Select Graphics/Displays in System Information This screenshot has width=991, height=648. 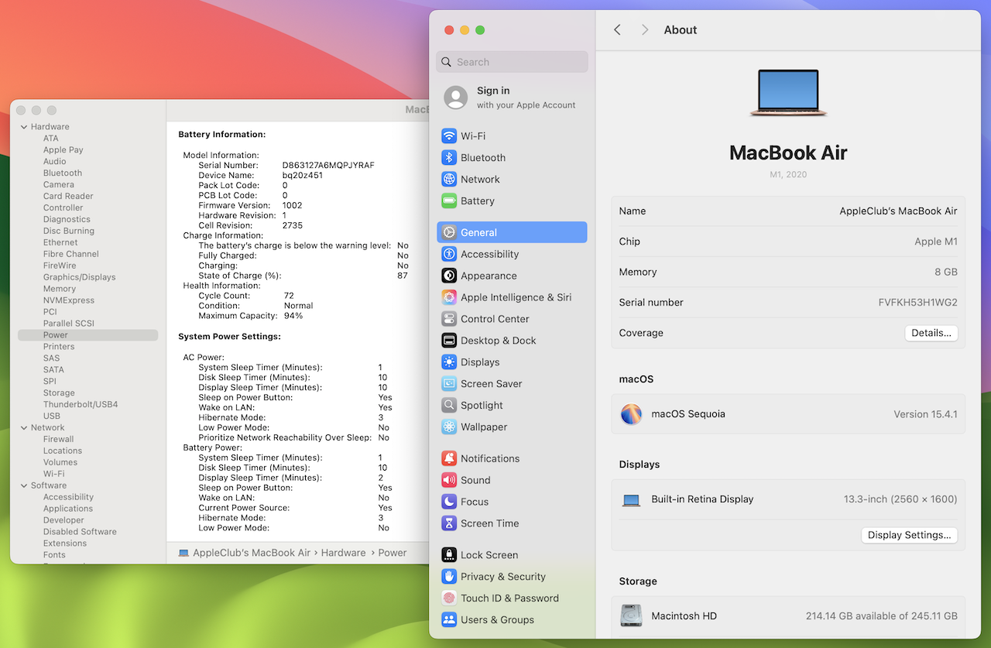[x=79, y=277]
